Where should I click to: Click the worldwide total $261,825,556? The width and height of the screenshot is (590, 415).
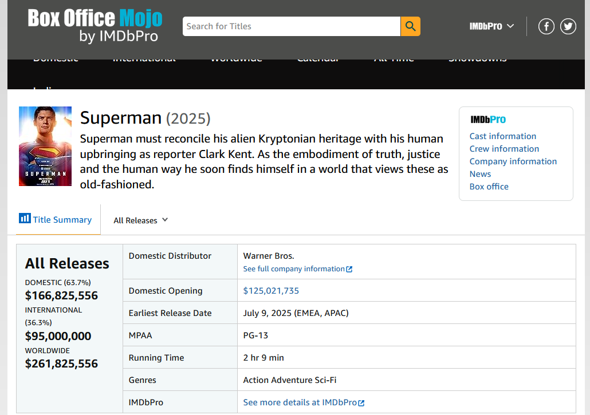pyautogui.click(x=61, y=363)
